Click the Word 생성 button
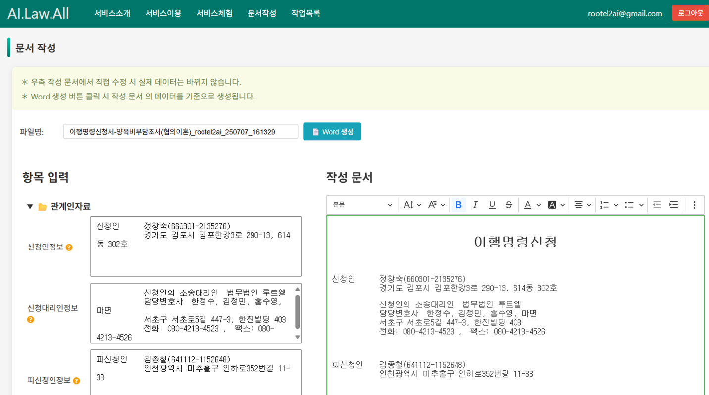The height and width of the screenshot is (395, 709). click(332, 132)
